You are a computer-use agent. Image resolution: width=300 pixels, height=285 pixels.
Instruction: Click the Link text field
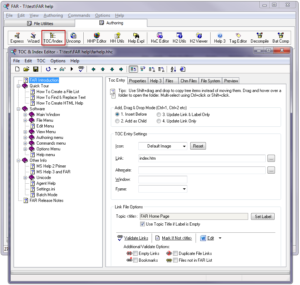[202, 158]
